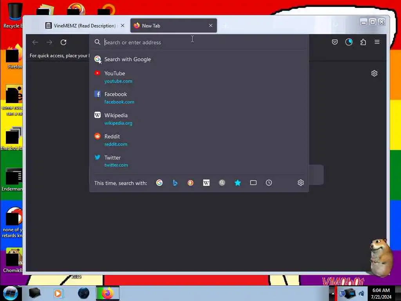Go back using the left arrow button
401x301 pixels.
tap(35, 42)
